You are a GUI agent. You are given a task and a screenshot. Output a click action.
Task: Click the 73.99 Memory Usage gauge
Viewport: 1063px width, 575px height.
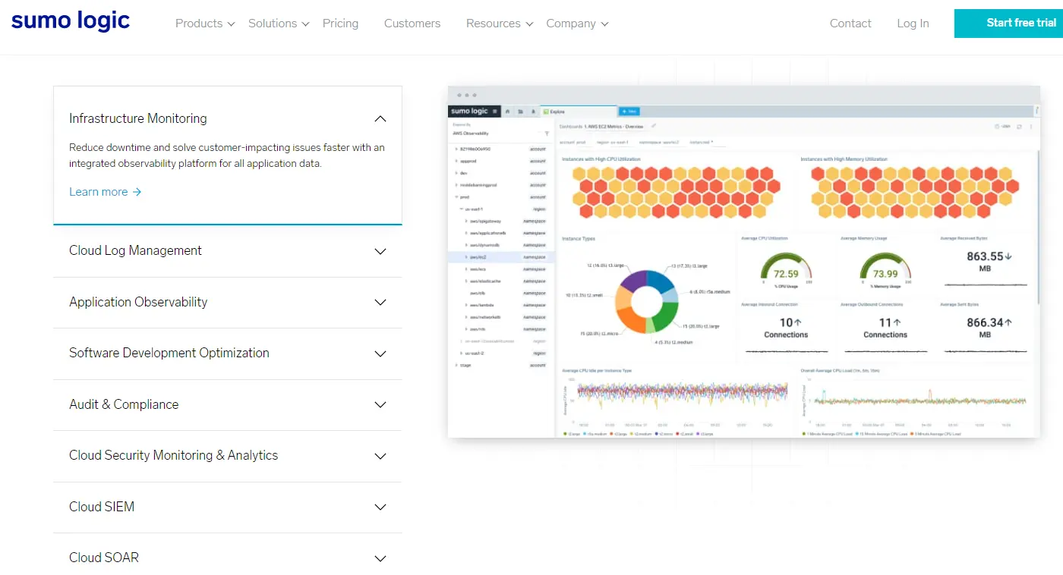click(885, 271)
